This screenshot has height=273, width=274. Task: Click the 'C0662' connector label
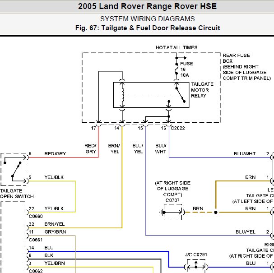pyautogui.click(x=36, y=271)
